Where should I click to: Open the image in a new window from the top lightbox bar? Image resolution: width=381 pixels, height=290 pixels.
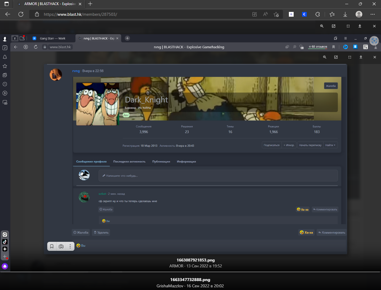334,26
